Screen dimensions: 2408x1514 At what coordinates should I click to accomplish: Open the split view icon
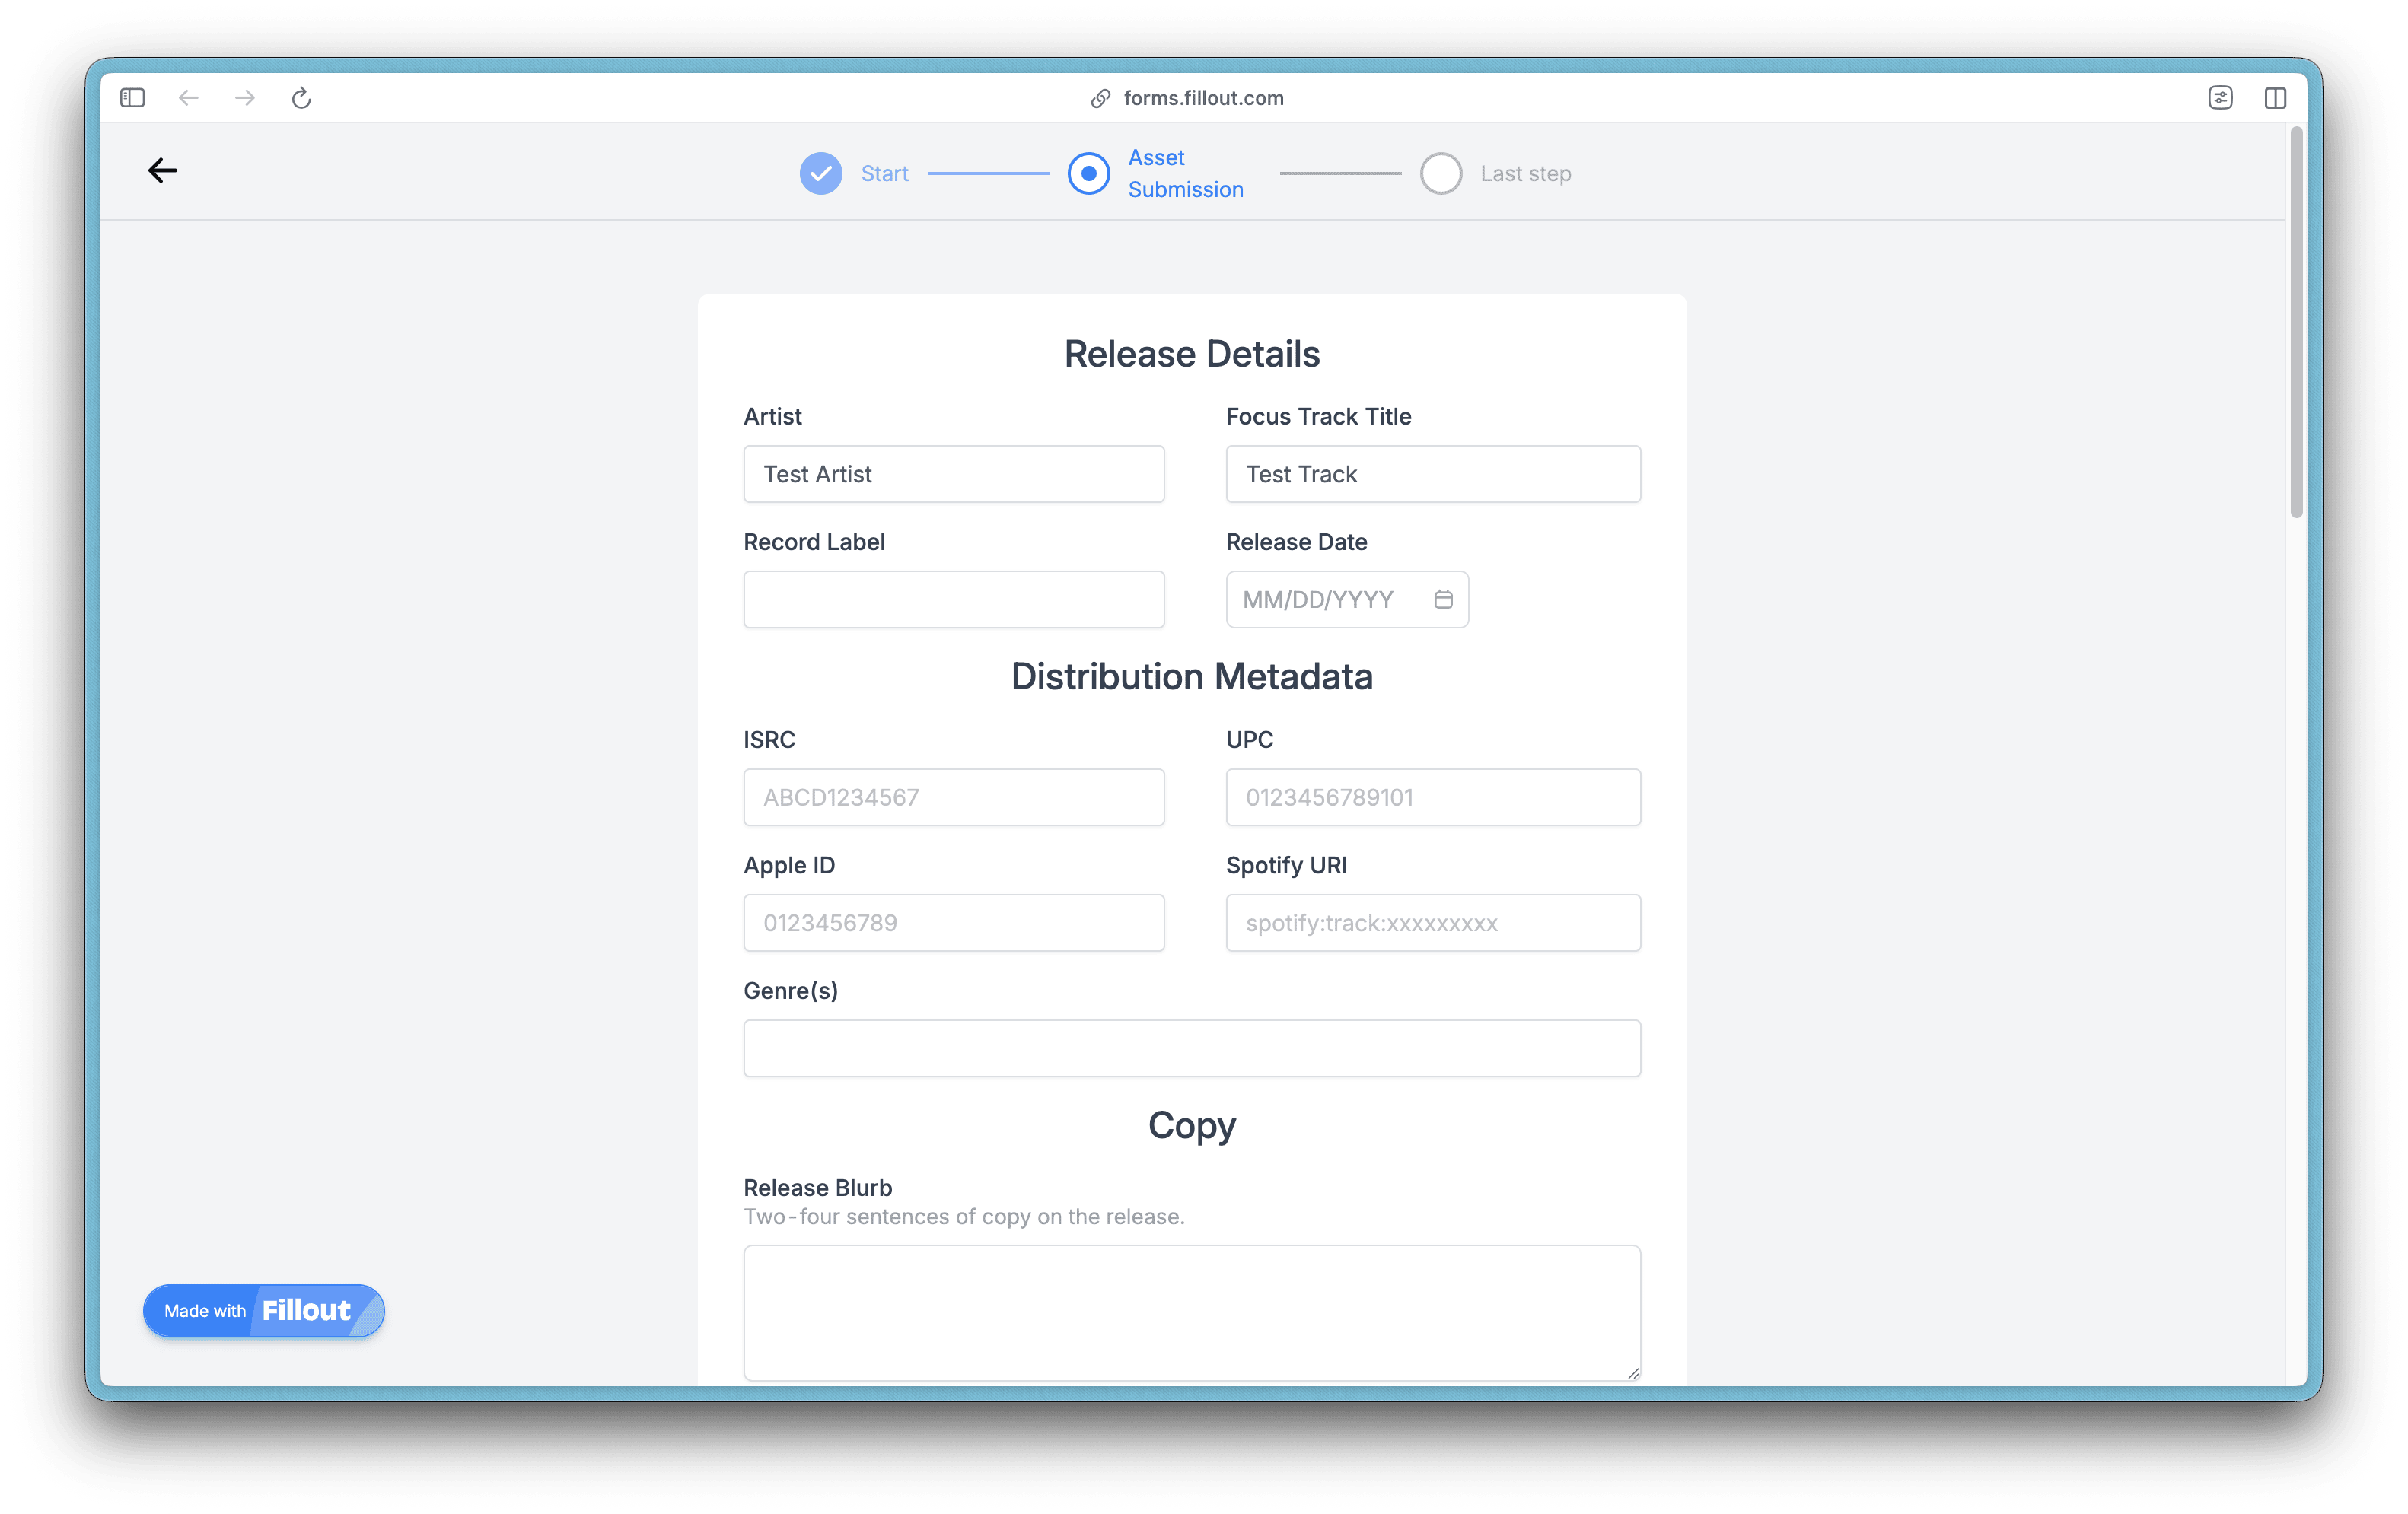point(2275,98)
